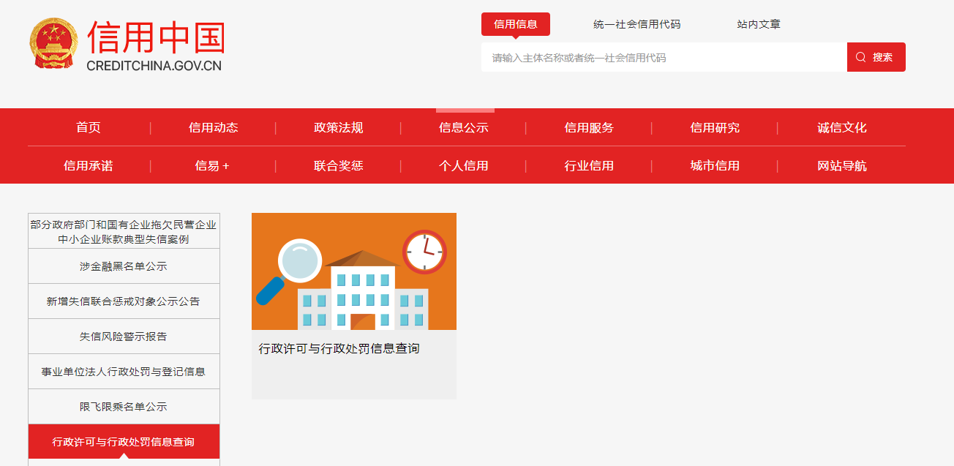Open 新增失信联合惩戒对象公示公告 sidebar item
Screen dimensions: 954x466
[124, 301]
